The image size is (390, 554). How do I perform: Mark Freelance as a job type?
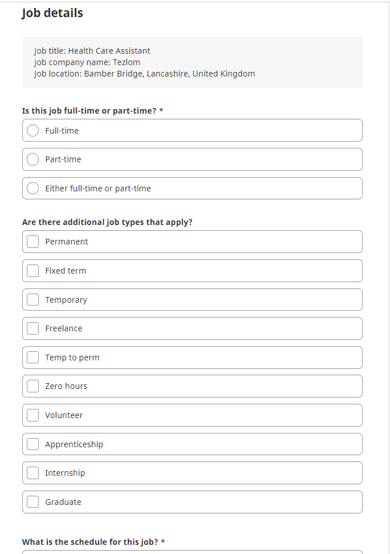(33, 328)
